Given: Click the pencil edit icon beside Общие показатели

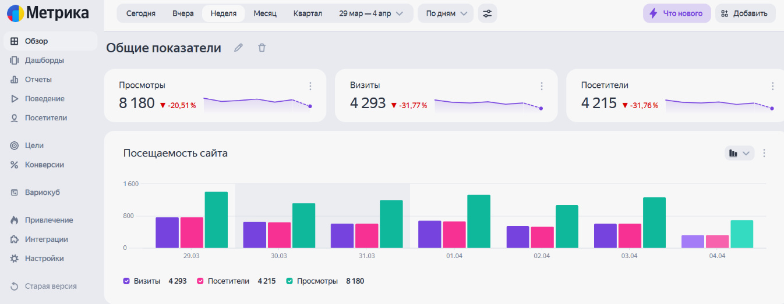Looking at the screenshot, I should pos(238,48).
